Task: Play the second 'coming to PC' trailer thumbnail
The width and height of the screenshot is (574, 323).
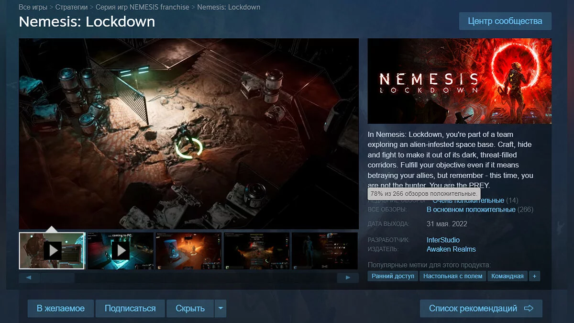Action: (121, 250)
